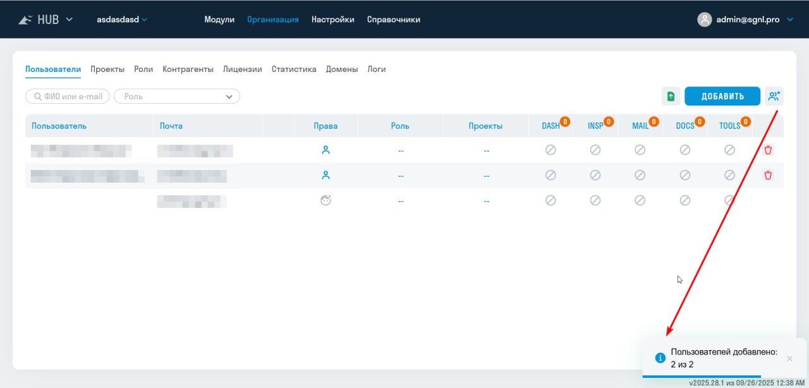Image resolution: width=809 pixels, height=388 pixels.
Task: Open the second row's Роль value
Action: click(x=401, y=176)
